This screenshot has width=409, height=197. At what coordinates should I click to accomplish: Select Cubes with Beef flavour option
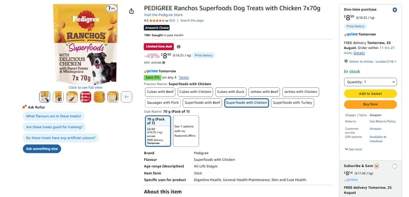(x=160, y=92)
